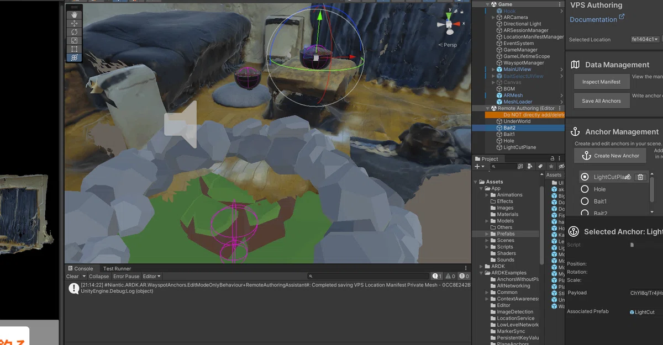Click Save All Anchors button
The width and height of the screenshot is (663, 345).
[x=602, y=101]
